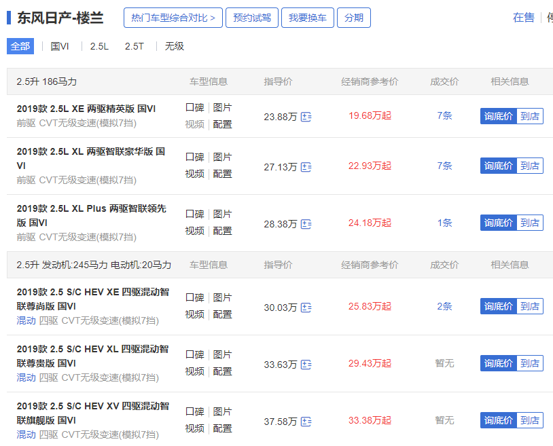
Task: Open 配置 for HEV XE 四驱混动智联尊尚版
Action: point(223,314)
